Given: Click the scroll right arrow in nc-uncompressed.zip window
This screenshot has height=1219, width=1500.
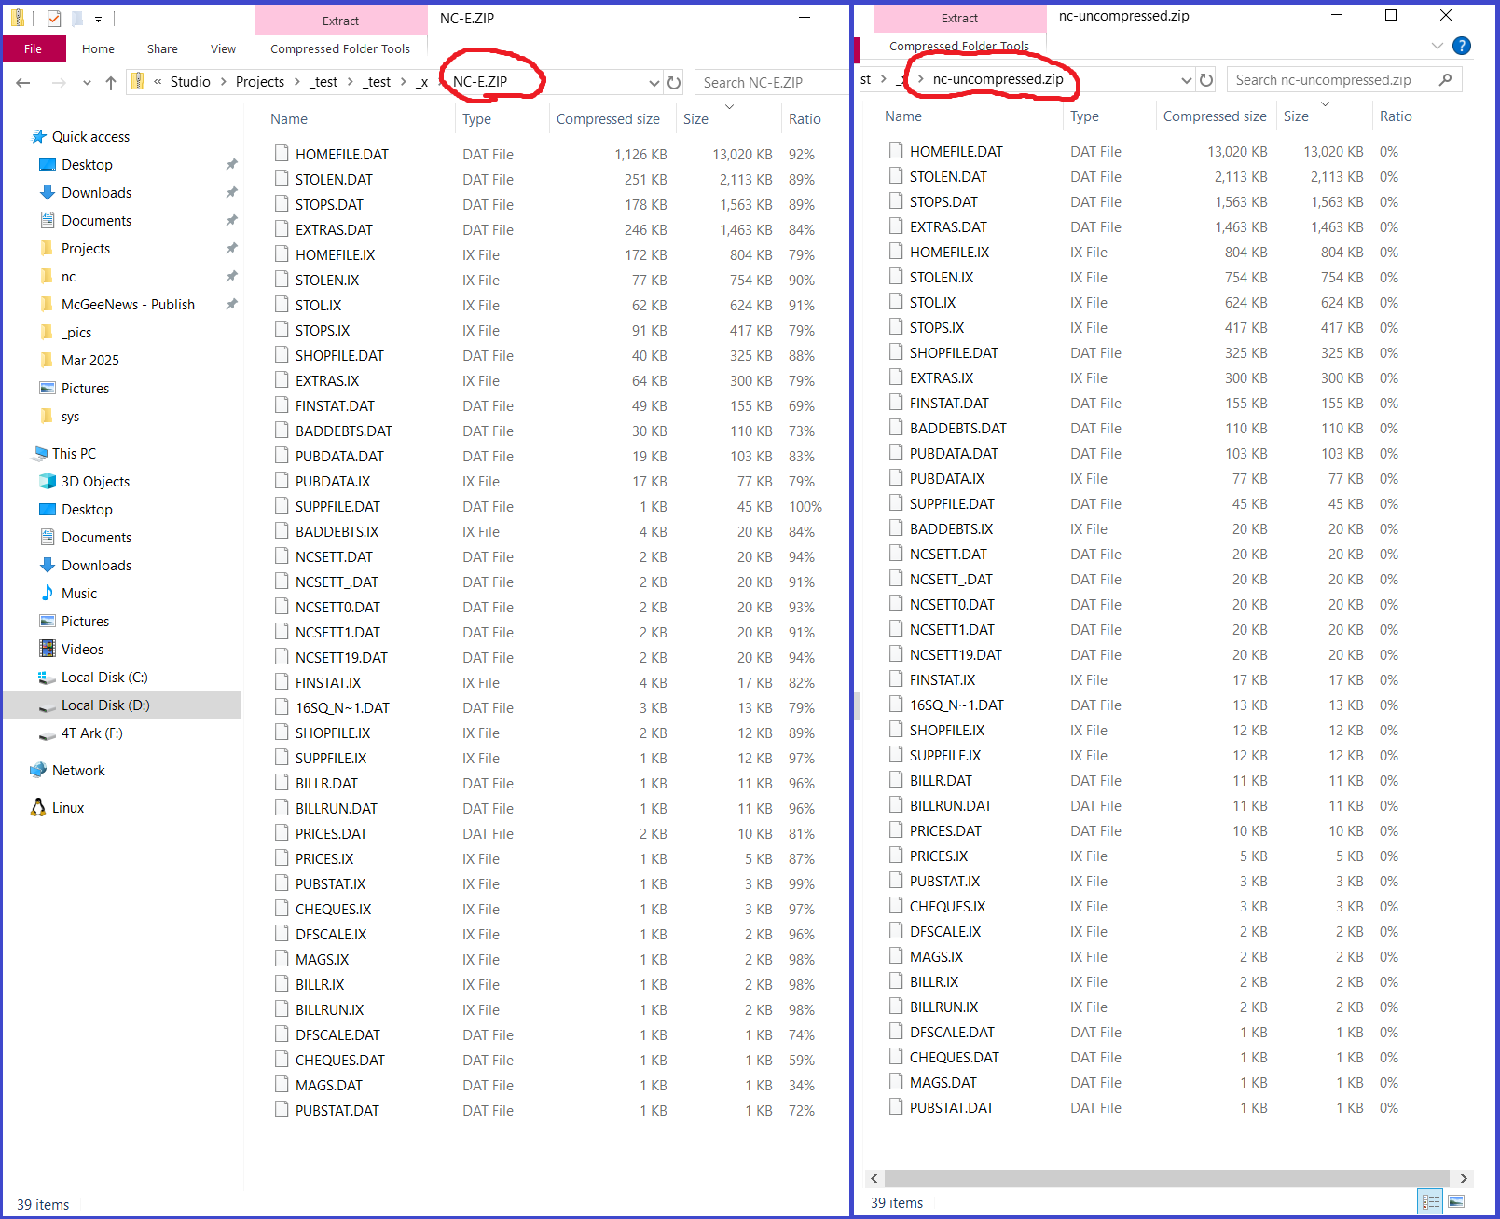Looking at the screenshot, I should point(1463,1178).
